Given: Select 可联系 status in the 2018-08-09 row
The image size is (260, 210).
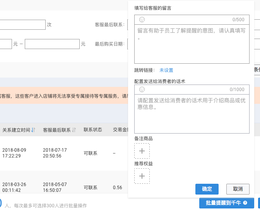Looking at the screenshot, I should point(91,153).
